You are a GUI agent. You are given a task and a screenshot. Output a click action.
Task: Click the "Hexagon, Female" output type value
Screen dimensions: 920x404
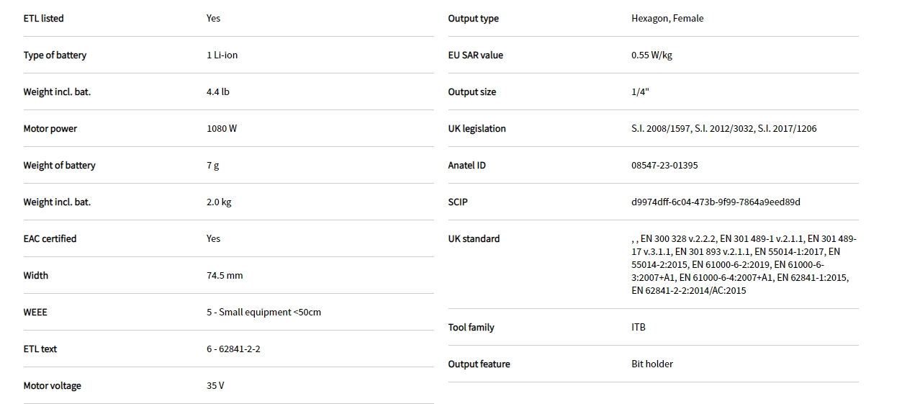point(667,19)
